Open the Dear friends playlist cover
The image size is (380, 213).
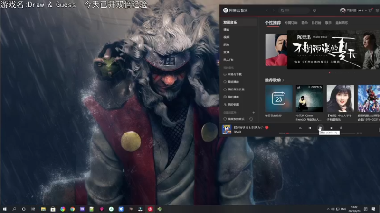[310, 98]
